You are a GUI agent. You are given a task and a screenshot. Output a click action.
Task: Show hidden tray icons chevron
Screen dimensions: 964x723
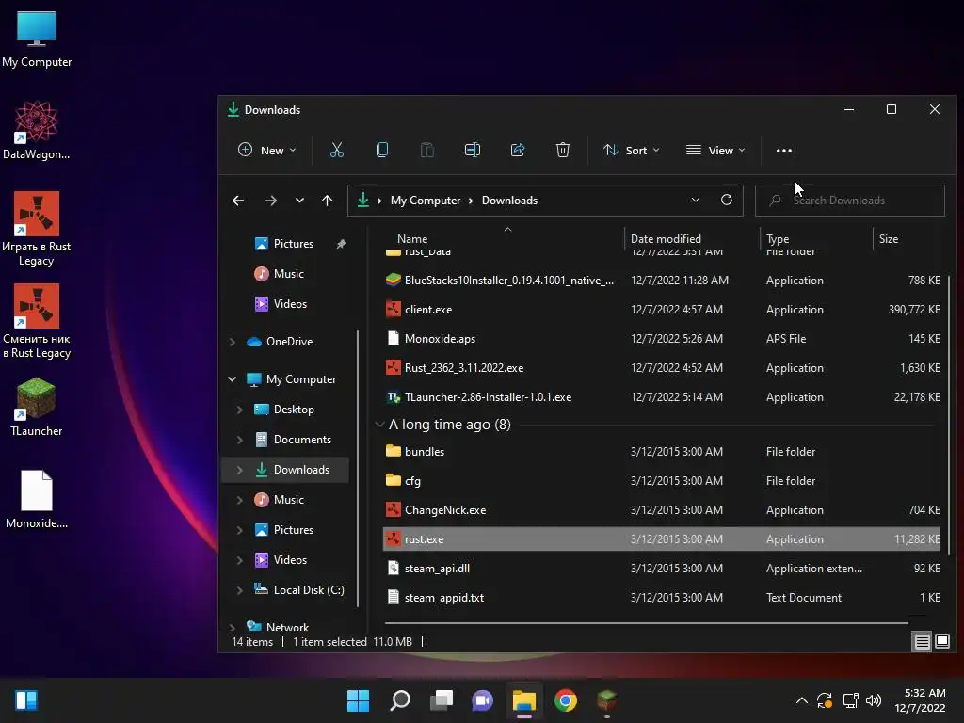coord(802,700)
